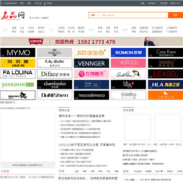Open the umbrella signature brand logo

(x=129, y=74)
